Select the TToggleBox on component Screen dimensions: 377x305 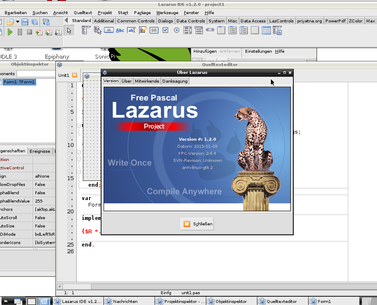[x=154, y=30]
